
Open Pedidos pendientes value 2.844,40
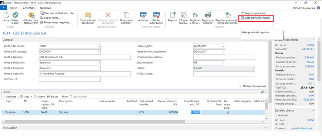click(309, 57)
